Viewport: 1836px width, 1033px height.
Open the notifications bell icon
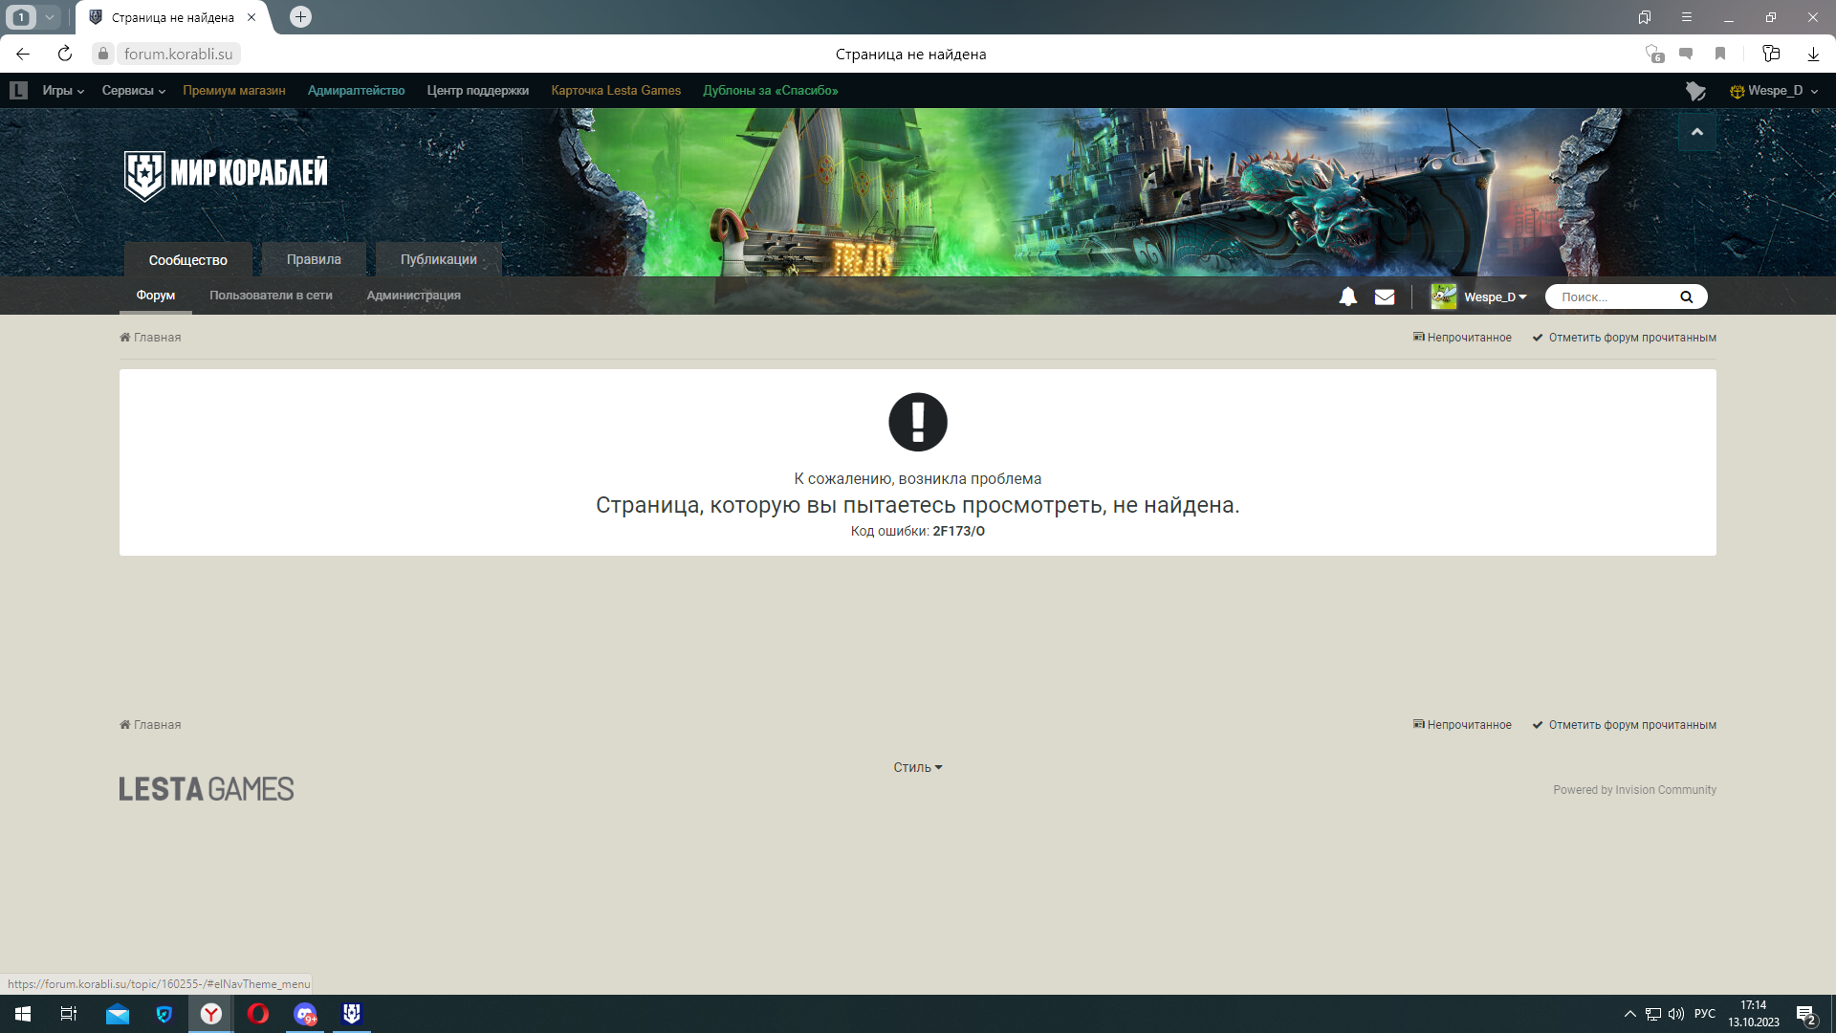pyautogui.click(x=1347, y=297)
